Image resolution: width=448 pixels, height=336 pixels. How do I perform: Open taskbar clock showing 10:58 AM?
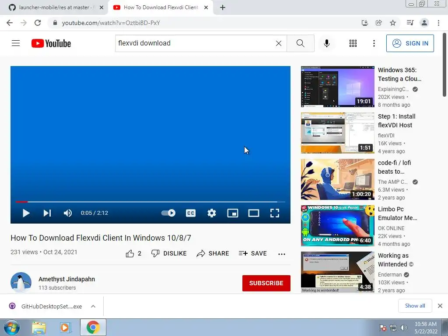[x=426, y=328]
